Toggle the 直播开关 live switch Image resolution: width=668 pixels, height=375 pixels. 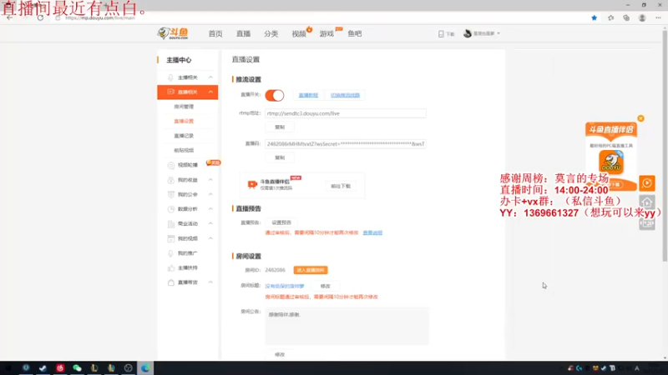pyautogui.click(x=275, y=95)
